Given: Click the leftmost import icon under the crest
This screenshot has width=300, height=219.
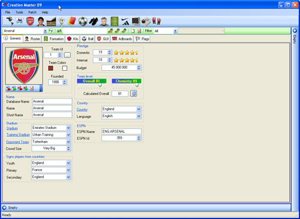Looking at the screenshot, I should coord(8,88).
